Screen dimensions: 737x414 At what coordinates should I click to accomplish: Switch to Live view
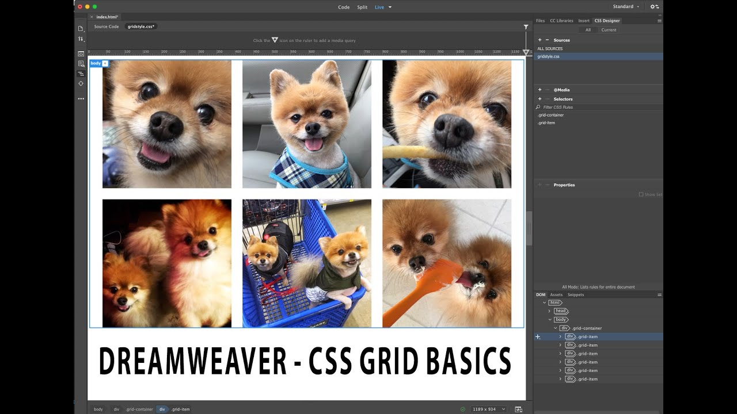coord(379,7)
